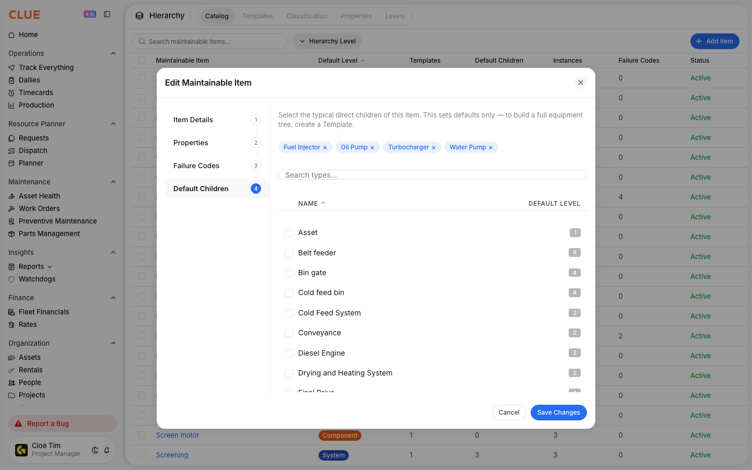Remove the Fuel Injector chip

point(325,148)
